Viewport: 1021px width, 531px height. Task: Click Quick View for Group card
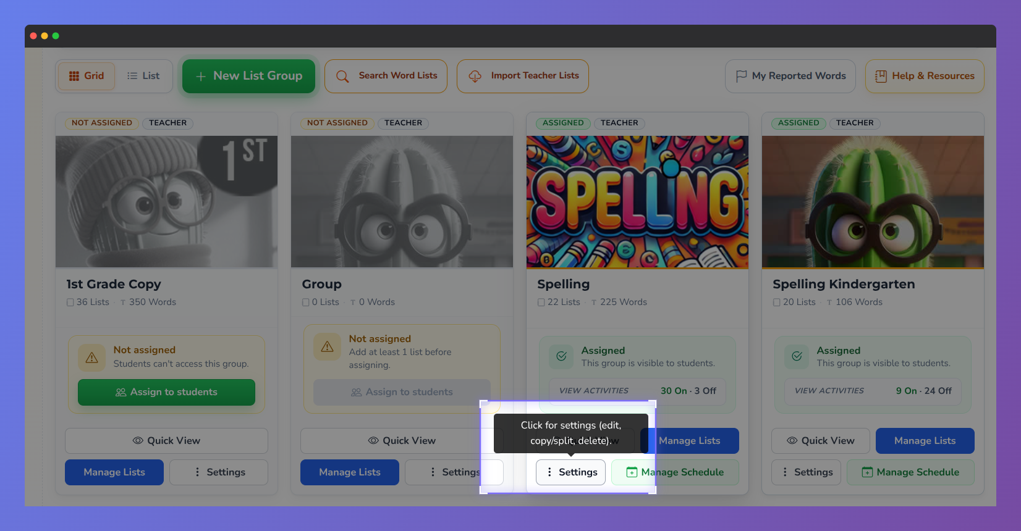[x=402, y=441]
